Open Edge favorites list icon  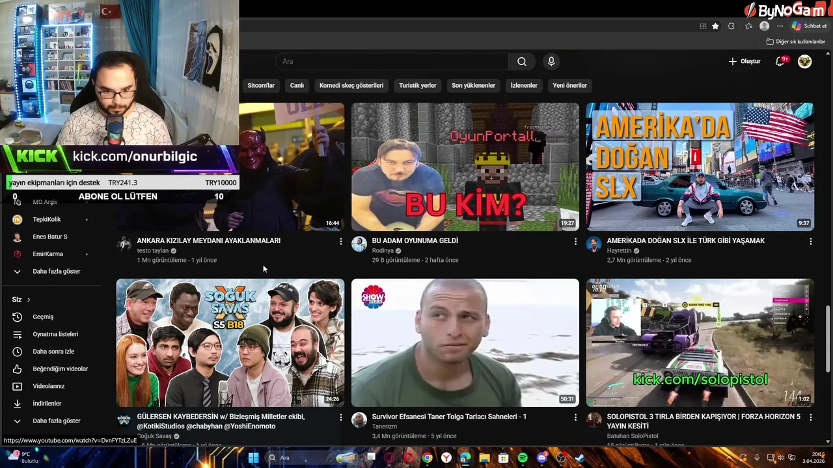748,26
